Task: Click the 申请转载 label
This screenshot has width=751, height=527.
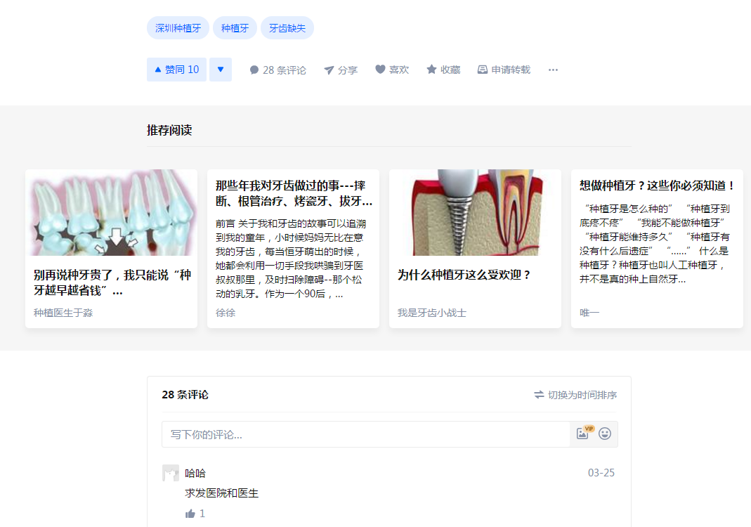Action: click(511, 70)
